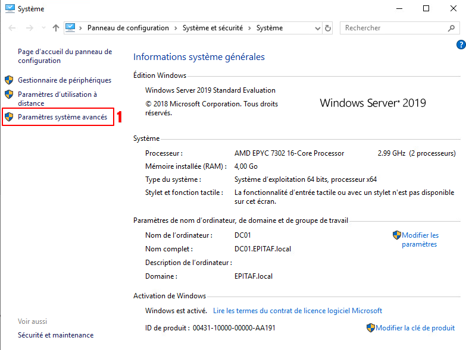
Task: Go up one level with Up arrow
Action: point(56,28)
